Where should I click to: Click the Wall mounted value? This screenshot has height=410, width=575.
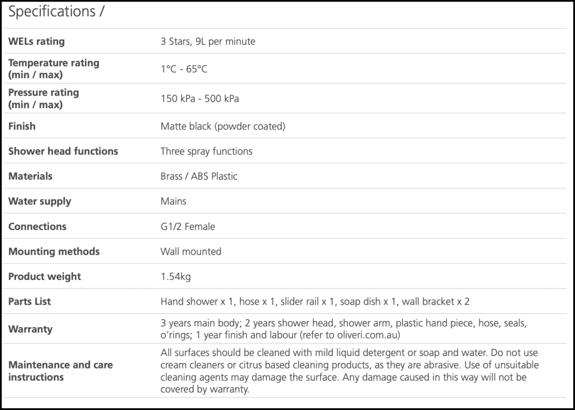(x=191, y=251)
